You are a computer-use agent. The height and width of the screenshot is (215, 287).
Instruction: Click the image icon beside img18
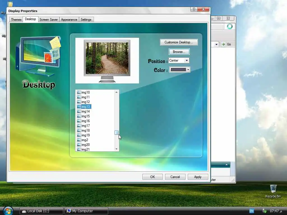point(79,130)
